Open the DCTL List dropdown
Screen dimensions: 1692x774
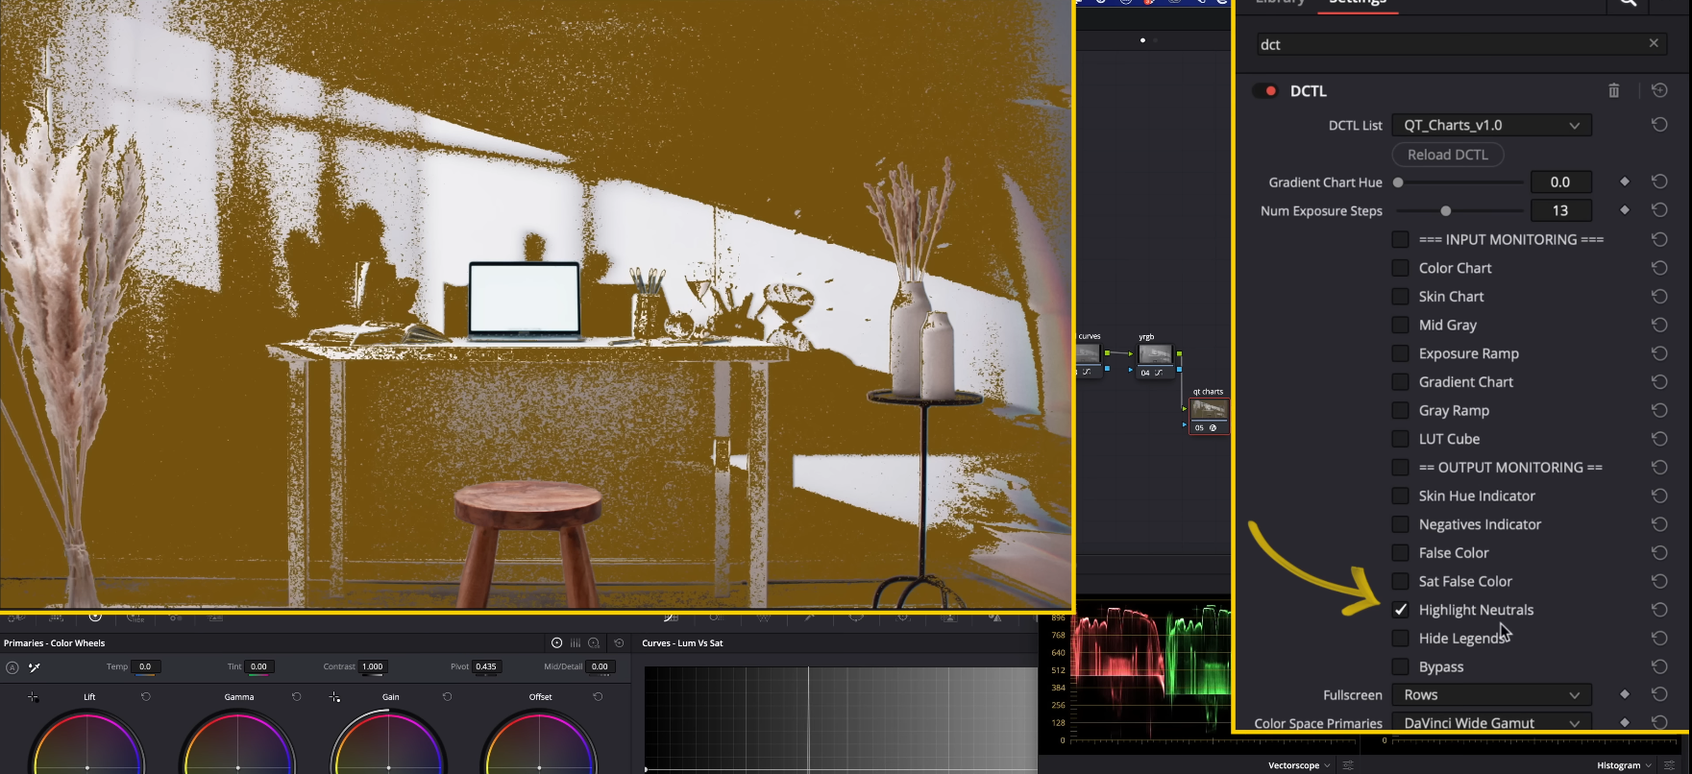pos(1491,125)
